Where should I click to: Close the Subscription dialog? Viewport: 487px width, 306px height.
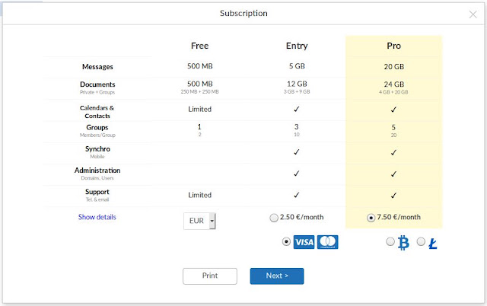click(x=473, y=14)
